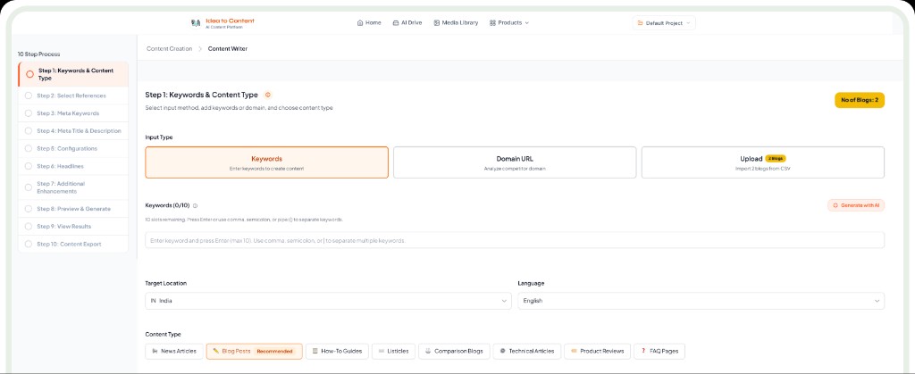Select the Step 7: Additional Enhancements circle

29,187
